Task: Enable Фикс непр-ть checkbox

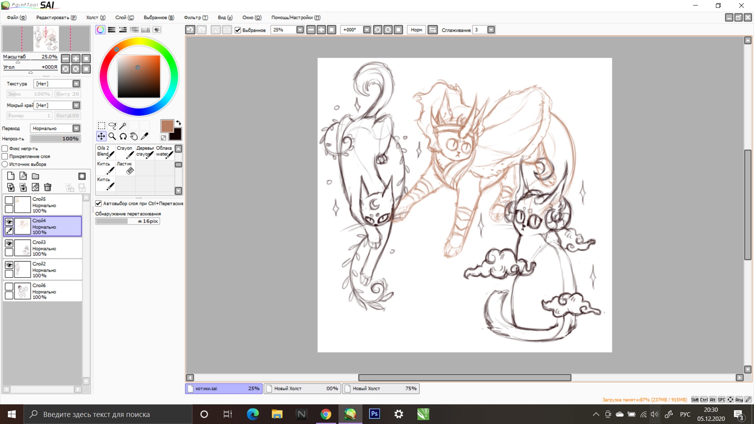Action: coord(5,148)
